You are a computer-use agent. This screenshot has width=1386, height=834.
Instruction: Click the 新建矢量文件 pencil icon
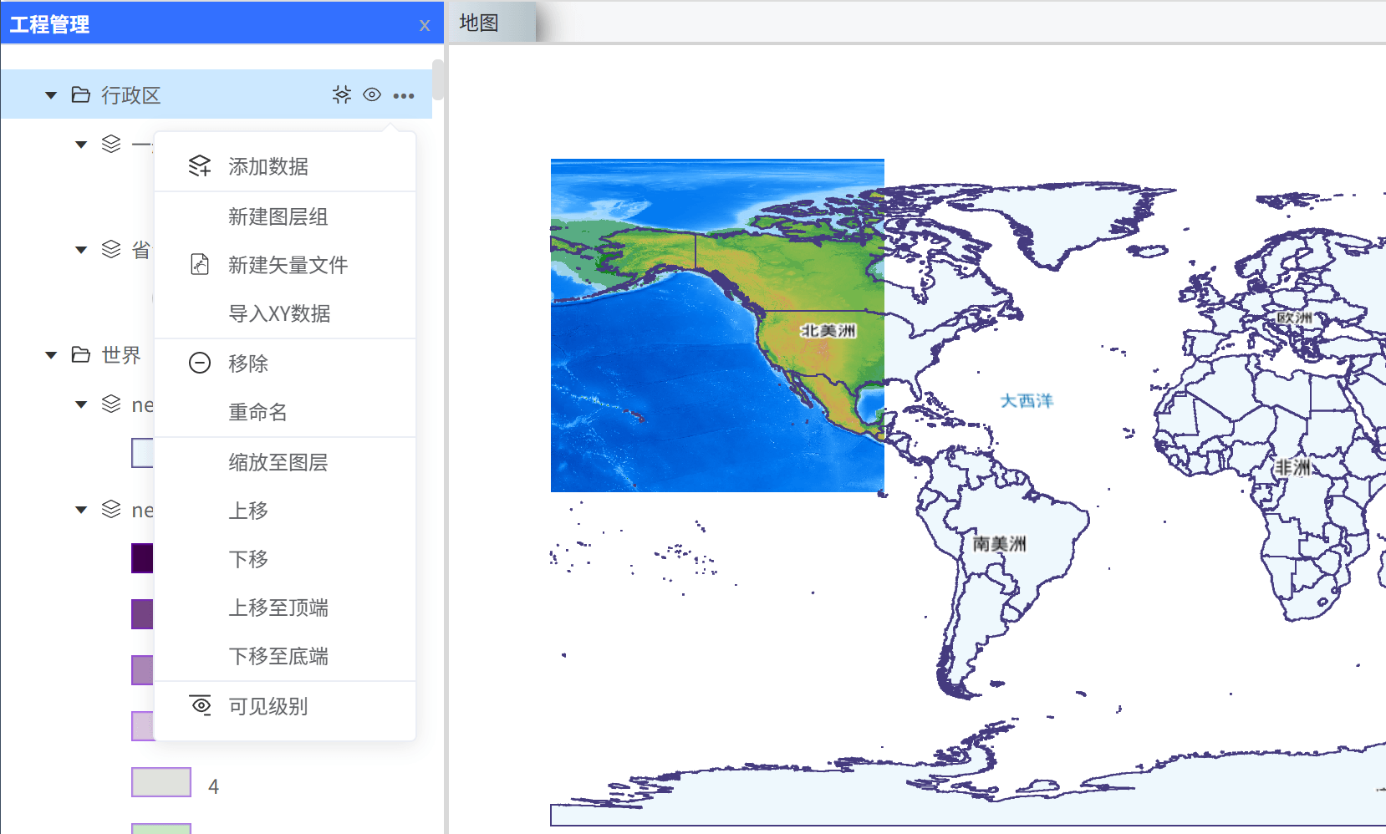click(200, 264)
